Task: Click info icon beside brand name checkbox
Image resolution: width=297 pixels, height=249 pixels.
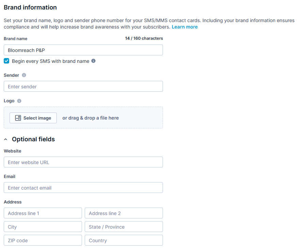Action: [93, 61]
